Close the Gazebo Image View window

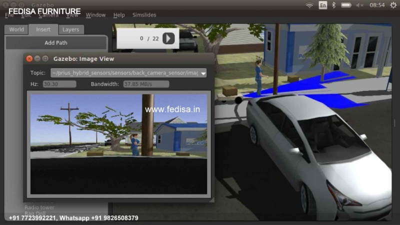(x=29, y=59)
